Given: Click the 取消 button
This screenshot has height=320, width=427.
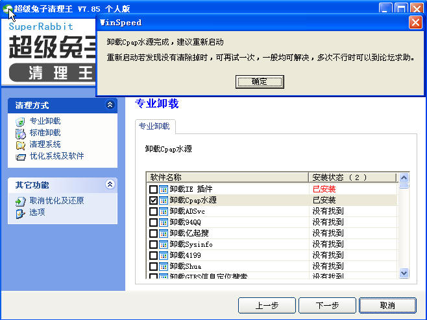Looking at the screenshot, I should 387,305.
